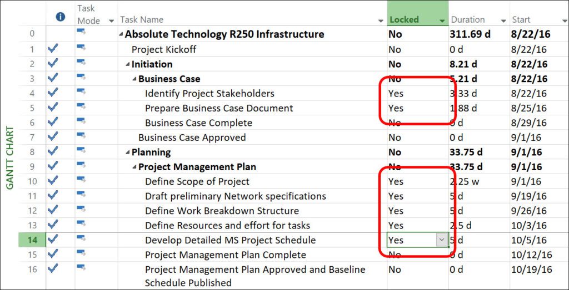Click the checkmark icon on row 16
This screenshot has width=569, height=290.
click(53, 268)
